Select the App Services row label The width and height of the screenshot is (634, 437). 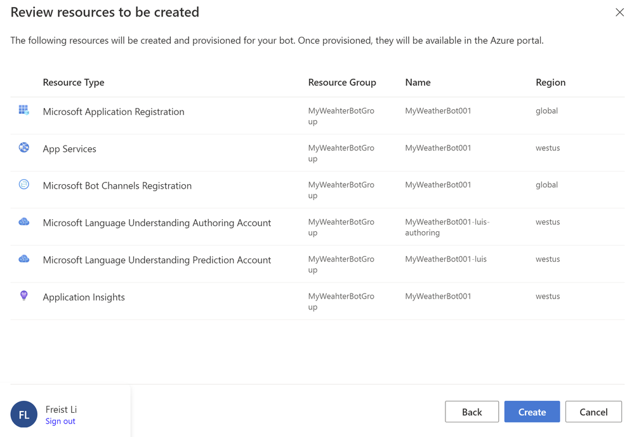pyautogui.click(x=70, y=149)
